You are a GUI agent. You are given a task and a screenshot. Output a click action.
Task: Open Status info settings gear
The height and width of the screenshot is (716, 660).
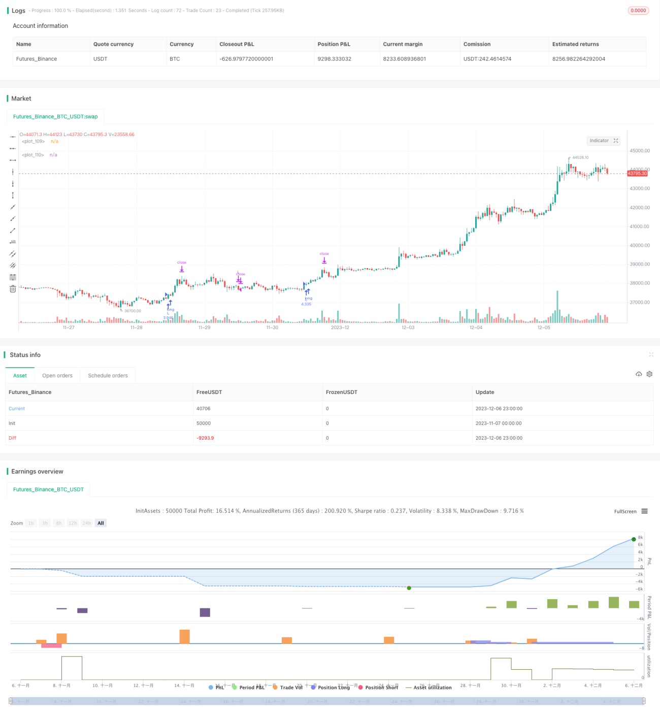649,374
